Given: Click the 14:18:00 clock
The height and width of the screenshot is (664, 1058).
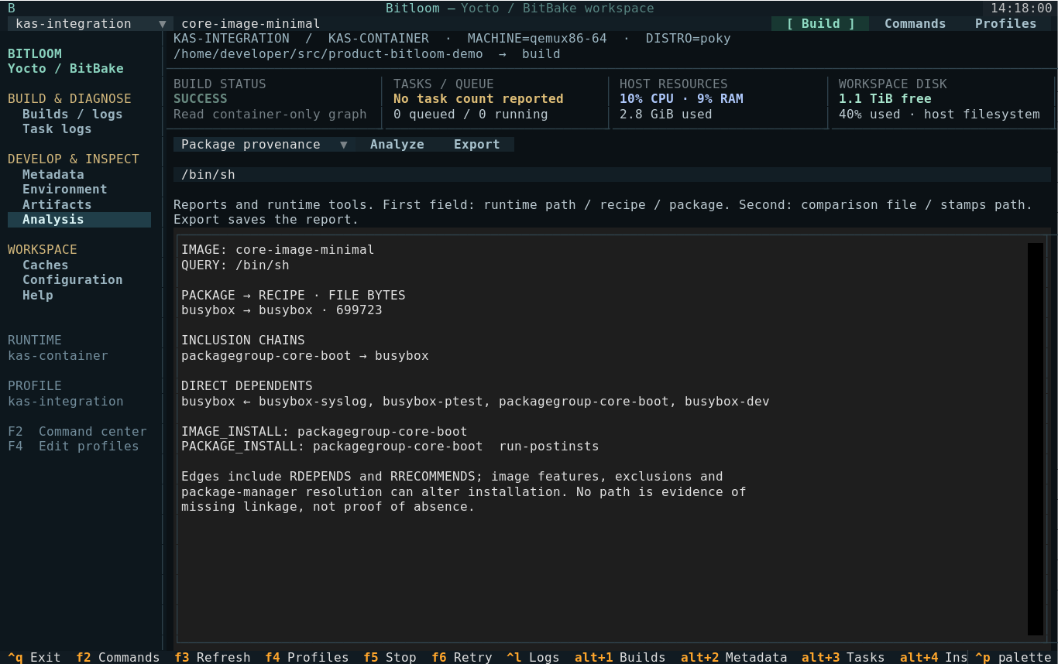Looking at the screenshot, I should pyautogui.click(x=1021, y=9).
